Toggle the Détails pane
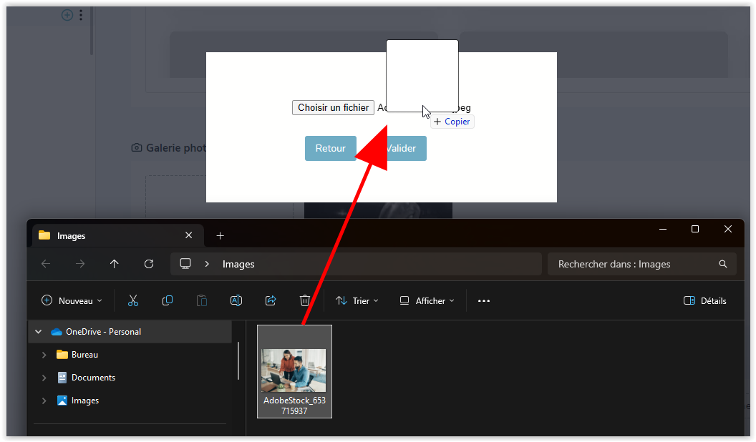756x442 pixels. 705,301
